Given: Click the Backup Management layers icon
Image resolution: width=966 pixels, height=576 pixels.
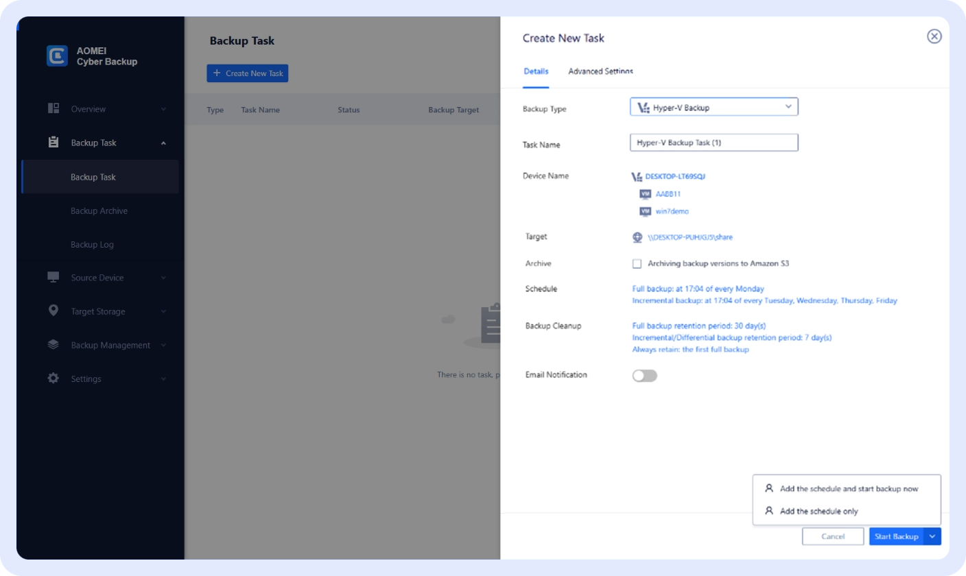Looking at the screenshot, I should click(54, 344).
